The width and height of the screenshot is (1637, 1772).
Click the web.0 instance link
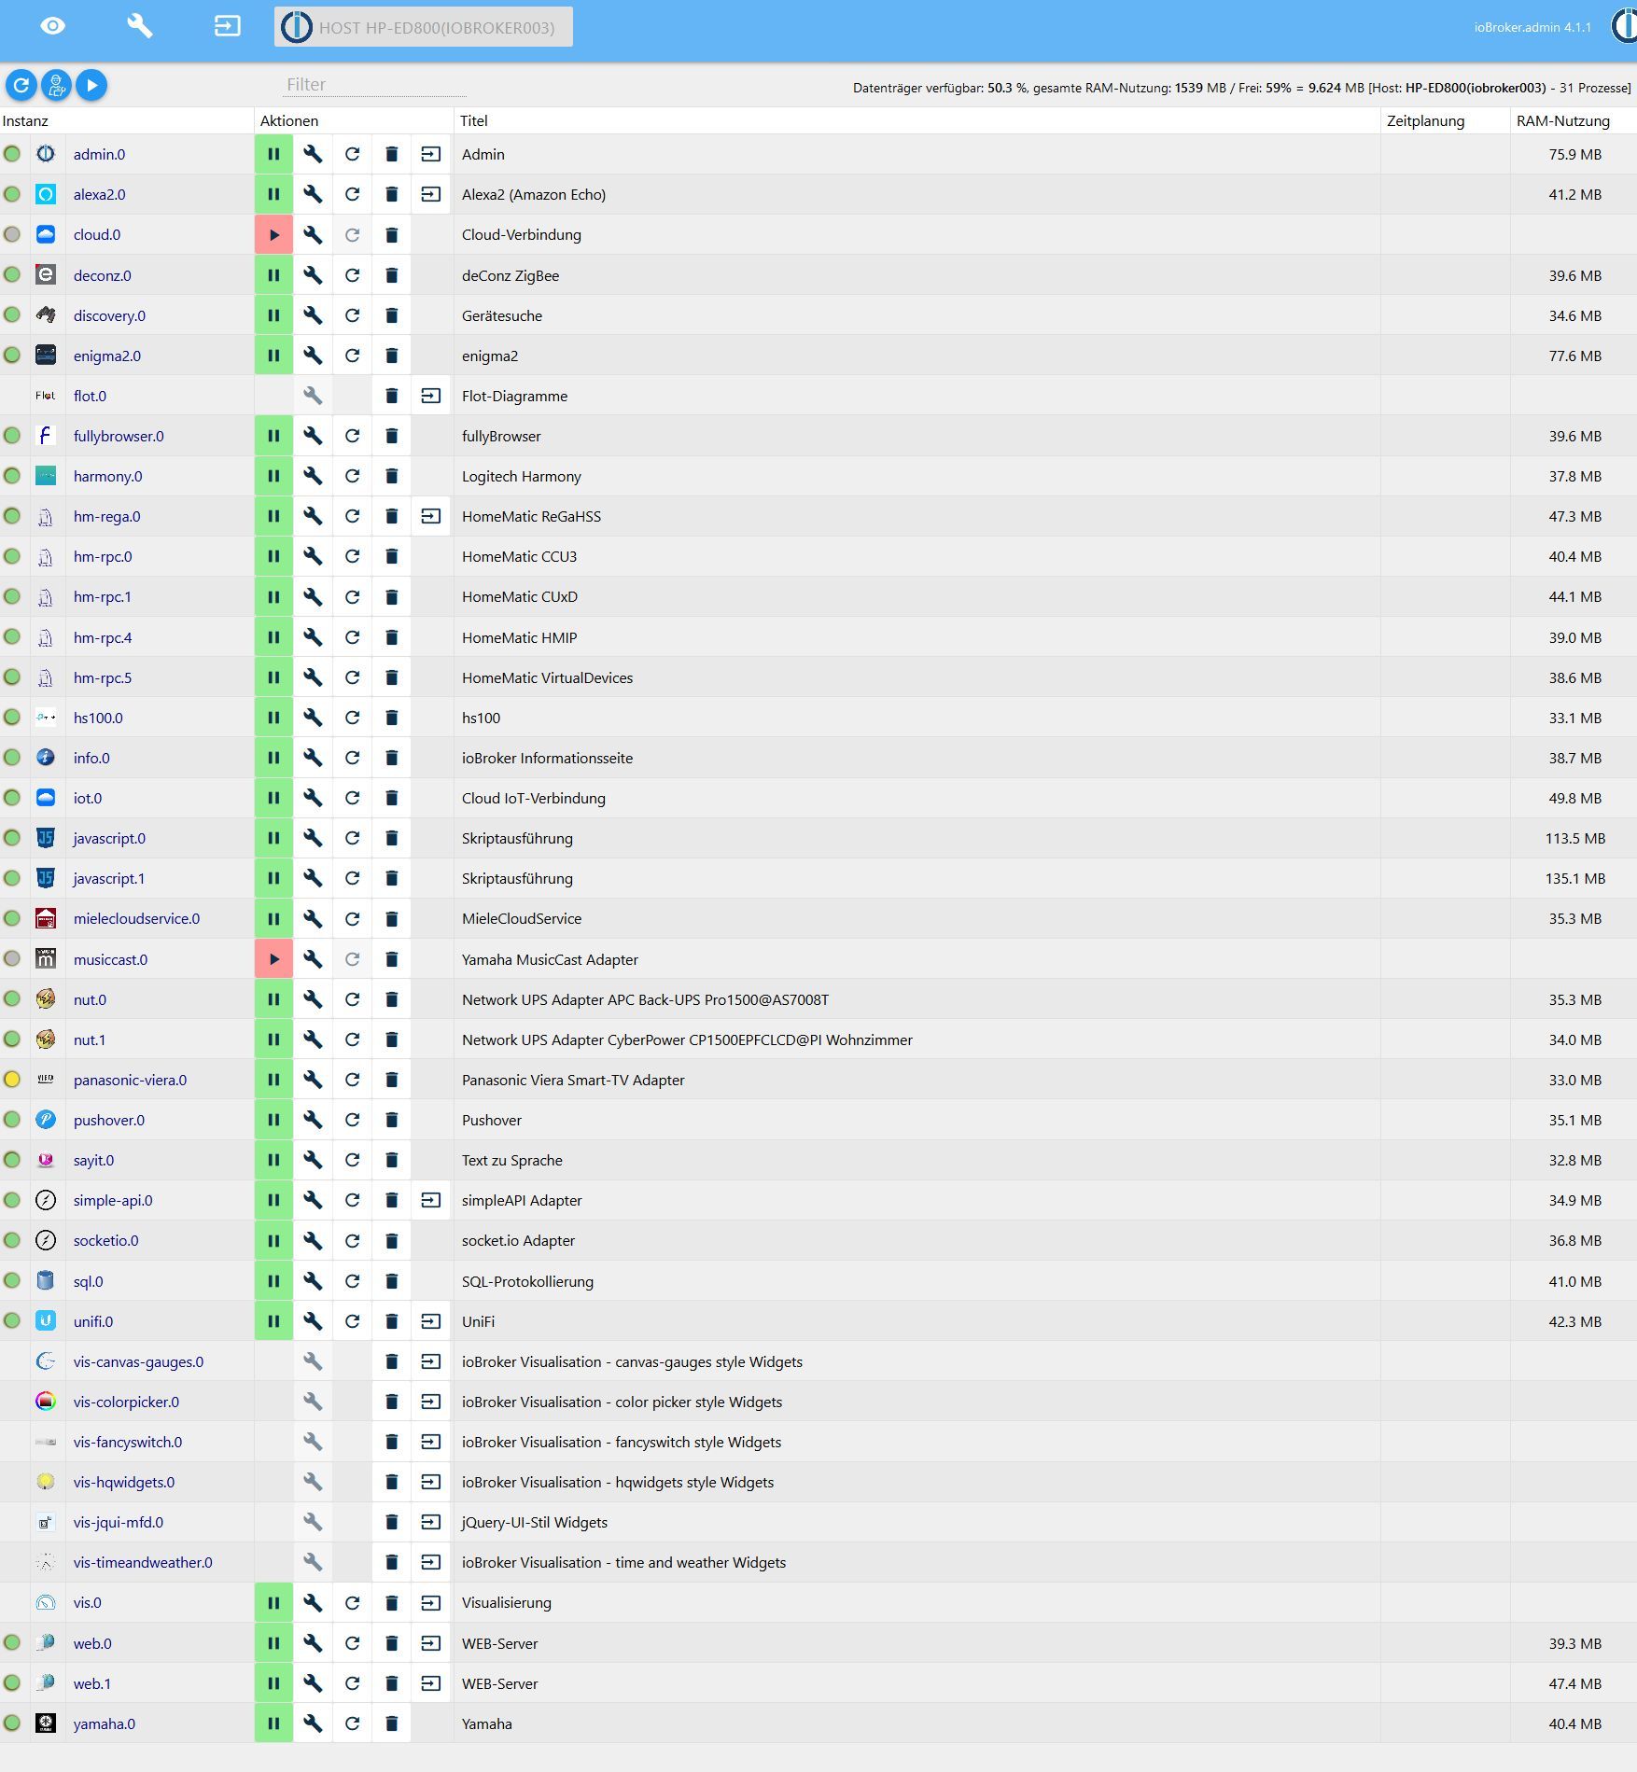coord(92,1643)
